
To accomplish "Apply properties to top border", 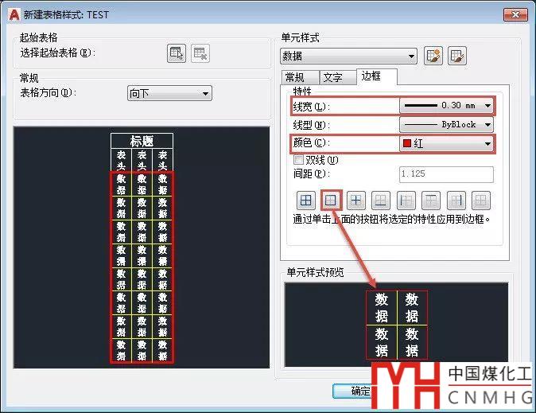I will tap(431, 201).
